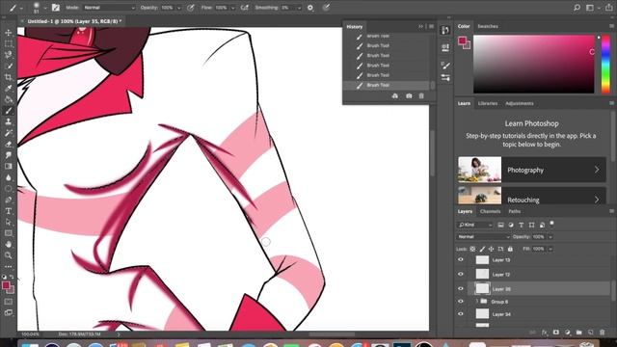Select the Eraser tool
The height and width of the screenshot is (347, 617).
(x=9, y=144)
